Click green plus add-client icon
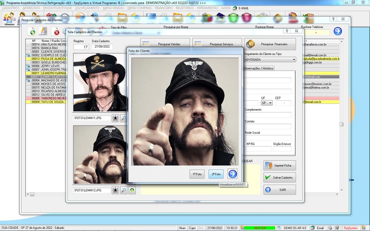The width and height of the screenshot is (370, 231). coord(32,31)
